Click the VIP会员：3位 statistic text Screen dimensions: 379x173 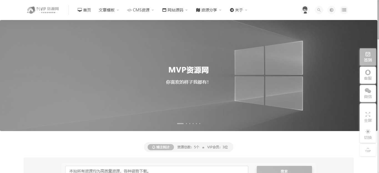pyautogui.click(x=218, y=147)
